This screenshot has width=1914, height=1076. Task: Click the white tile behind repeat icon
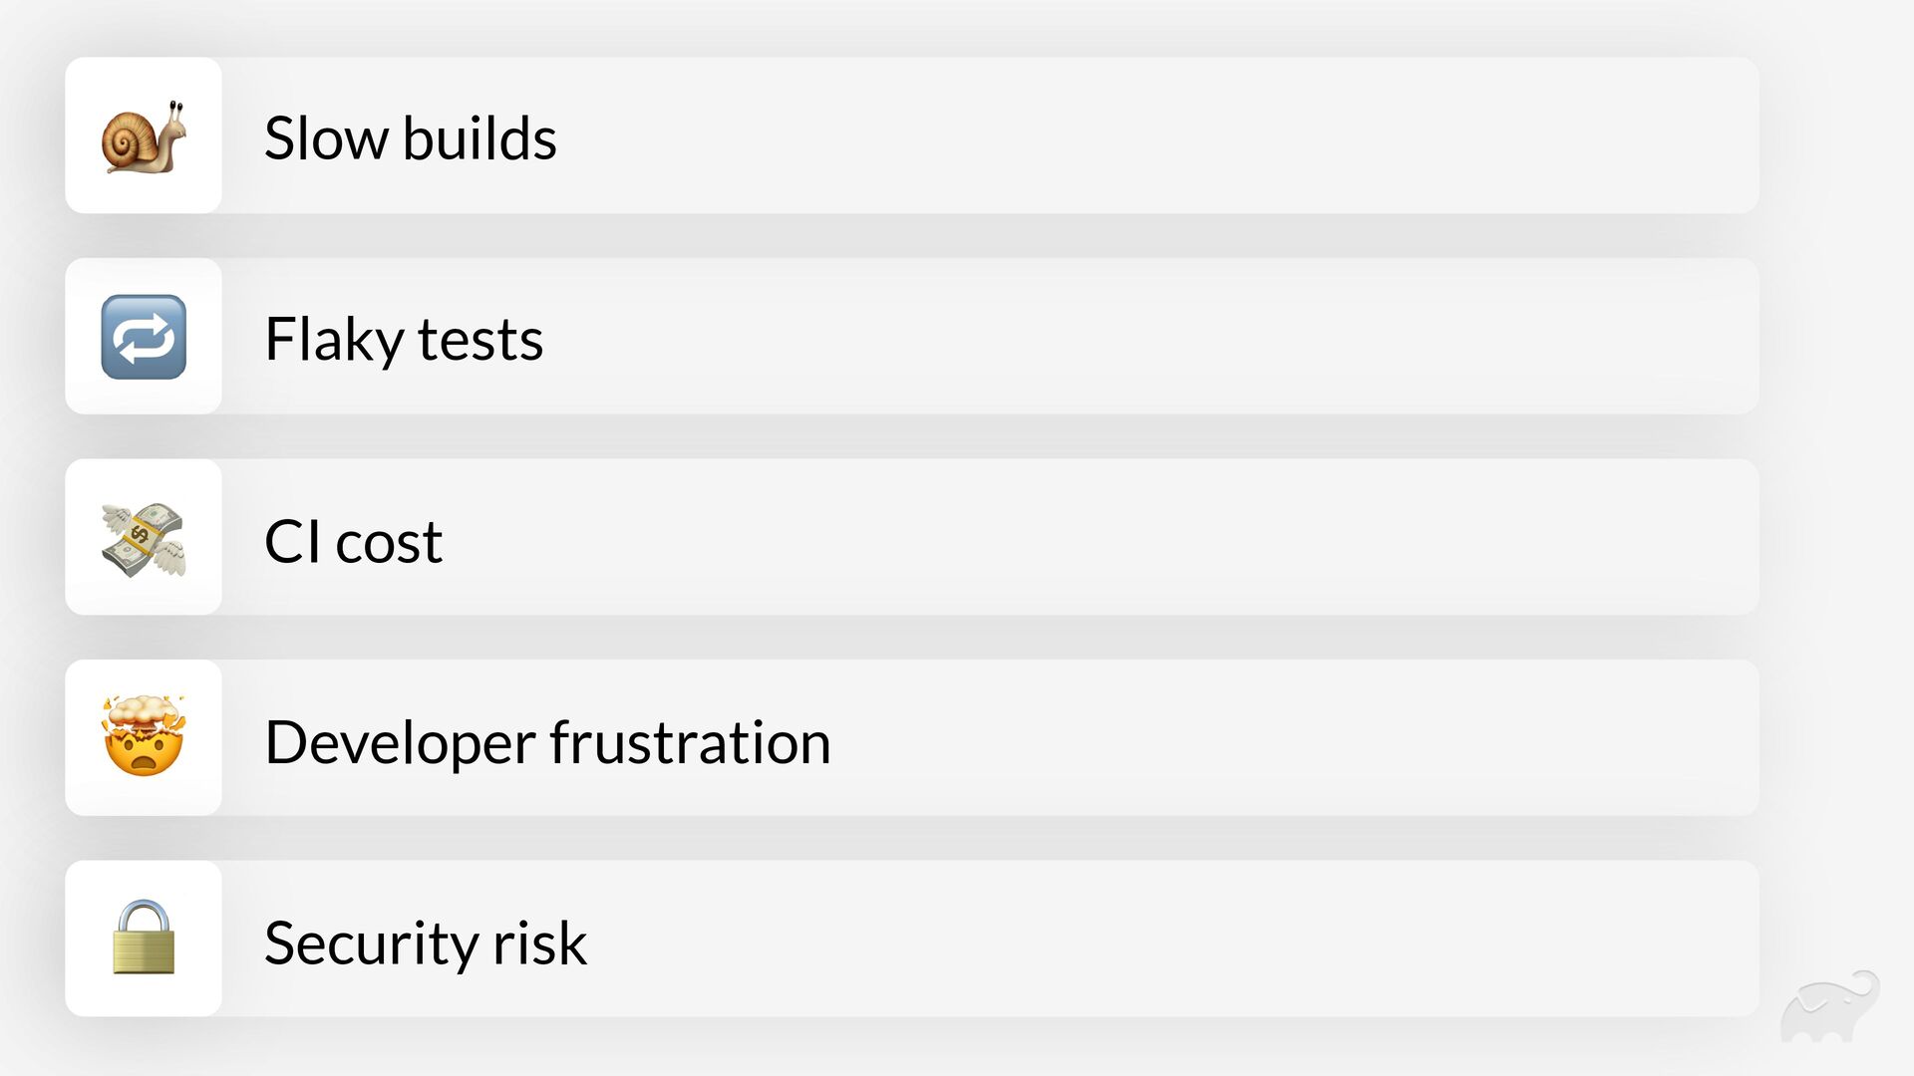[144, 337]
